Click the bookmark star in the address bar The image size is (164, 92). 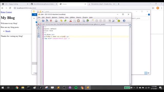pos(153,8)
